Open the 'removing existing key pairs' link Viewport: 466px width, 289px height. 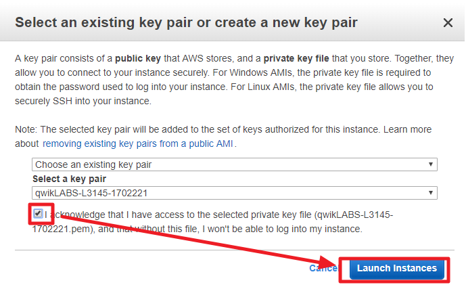tap(137, 144)
